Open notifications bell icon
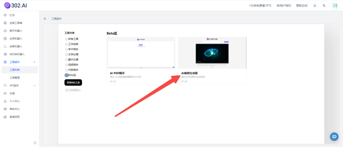343x147 pixels. (315, 6)
